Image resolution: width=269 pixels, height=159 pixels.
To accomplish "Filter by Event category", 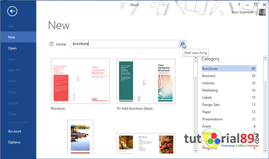I will [x=229, y=126].
